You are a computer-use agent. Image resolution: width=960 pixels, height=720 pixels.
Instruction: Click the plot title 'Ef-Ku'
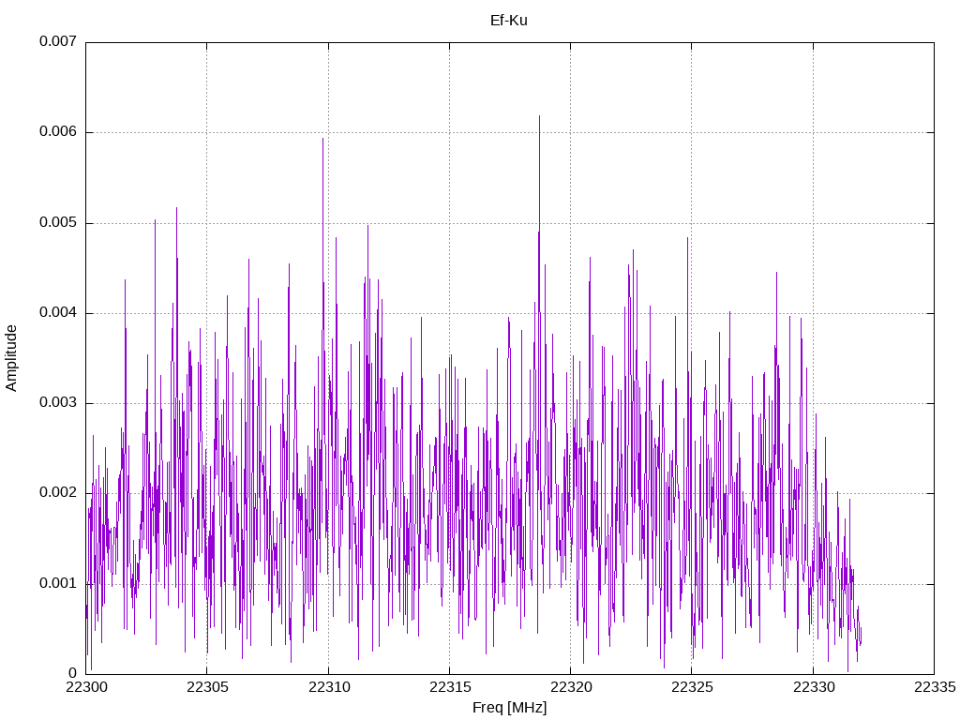tap(509, 21)
